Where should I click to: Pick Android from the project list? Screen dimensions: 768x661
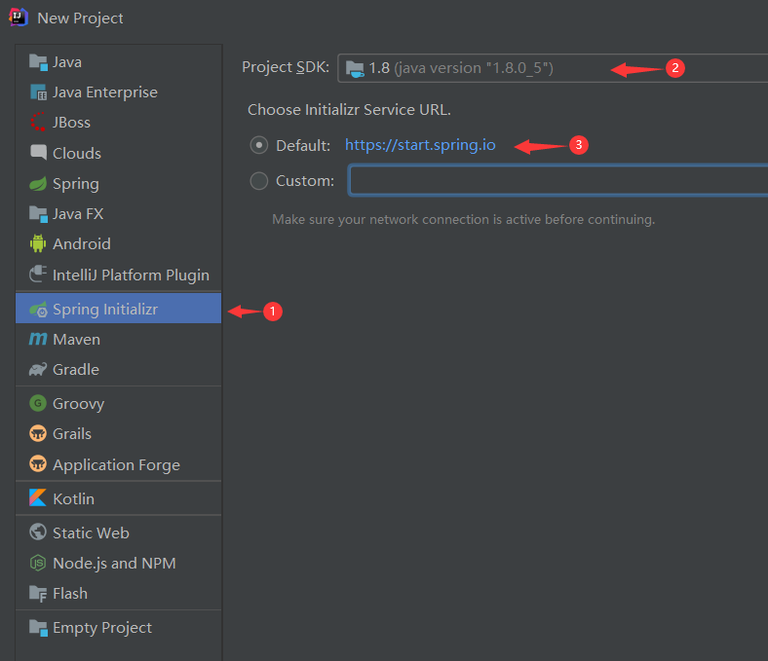(x=119, y=243)
